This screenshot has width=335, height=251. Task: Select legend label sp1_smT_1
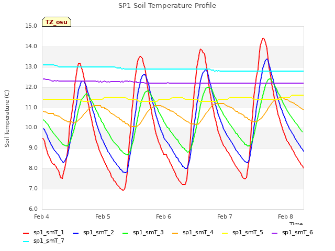[x=49, y=232]
